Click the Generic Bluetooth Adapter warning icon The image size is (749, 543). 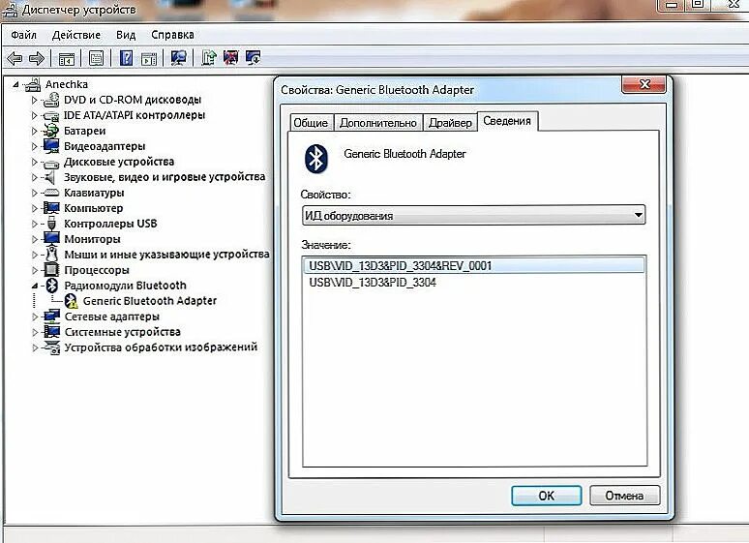pos(72,301)
